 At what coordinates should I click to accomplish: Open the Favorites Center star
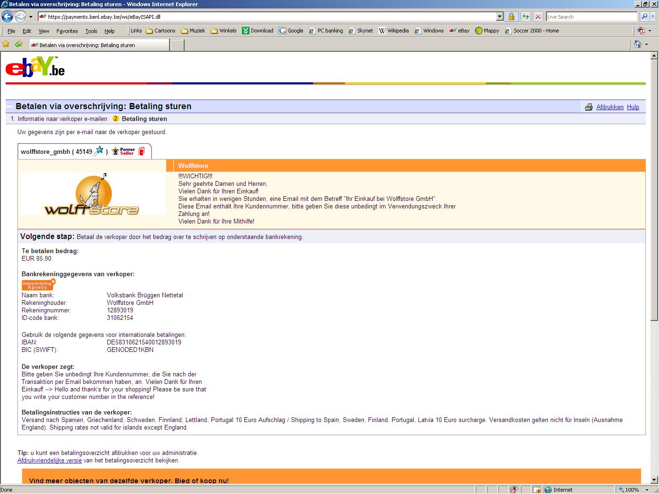point(6,44)
